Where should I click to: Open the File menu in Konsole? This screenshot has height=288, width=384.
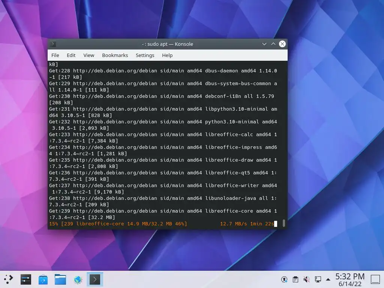click(x=55, y=55)
